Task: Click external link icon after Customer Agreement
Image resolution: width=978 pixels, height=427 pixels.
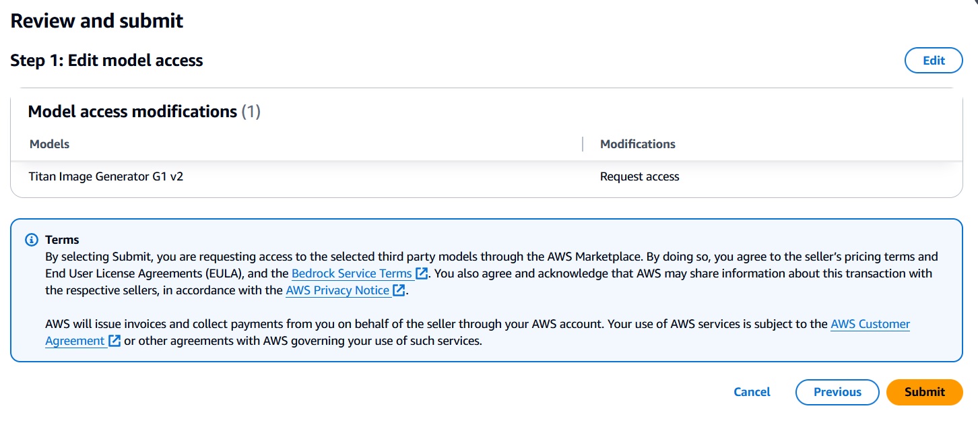Action: click(115, 341)
